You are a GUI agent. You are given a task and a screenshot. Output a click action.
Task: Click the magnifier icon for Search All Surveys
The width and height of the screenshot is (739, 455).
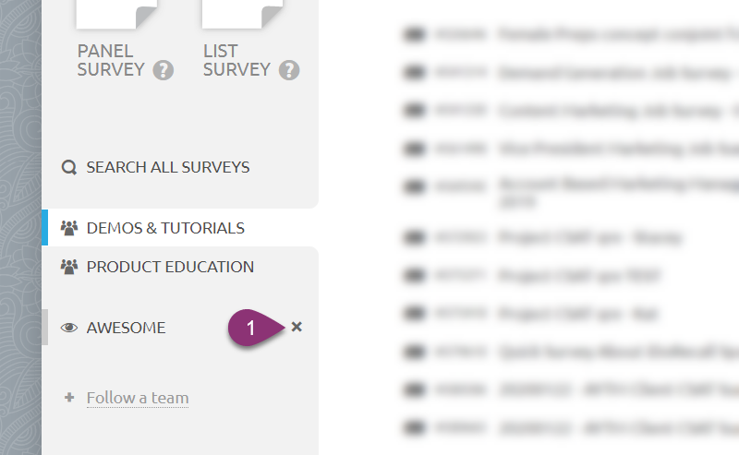coord(68,168)
